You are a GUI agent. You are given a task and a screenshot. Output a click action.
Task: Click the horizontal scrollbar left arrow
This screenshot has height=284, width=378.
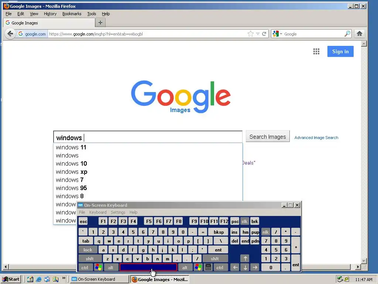click(x=6, y=267)
